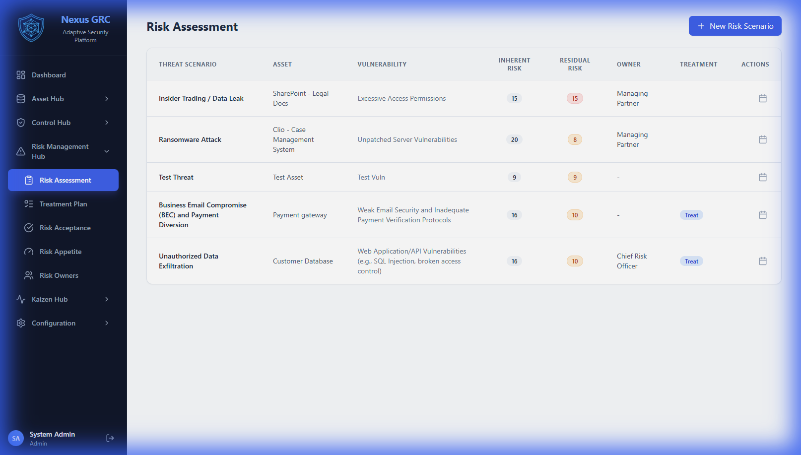
Task: Collapse the Risk Management Hub section
Action: point(106,151)
